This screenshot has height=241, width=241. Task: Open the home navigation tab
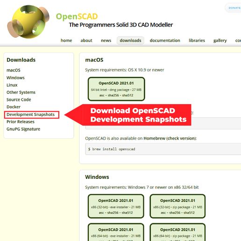coord(66,41)
